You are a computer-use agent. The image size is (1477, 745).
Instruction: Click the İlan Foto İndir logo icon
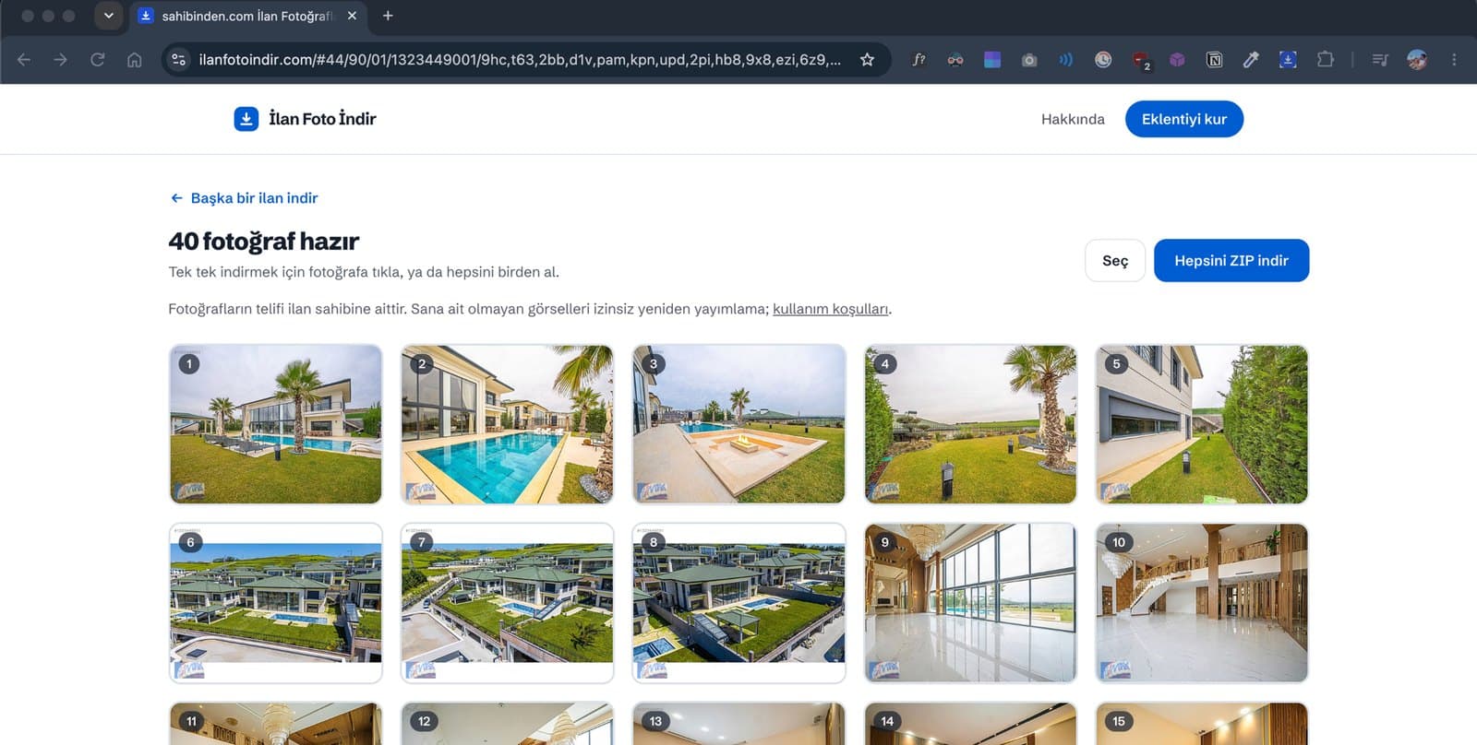(246, 119)
